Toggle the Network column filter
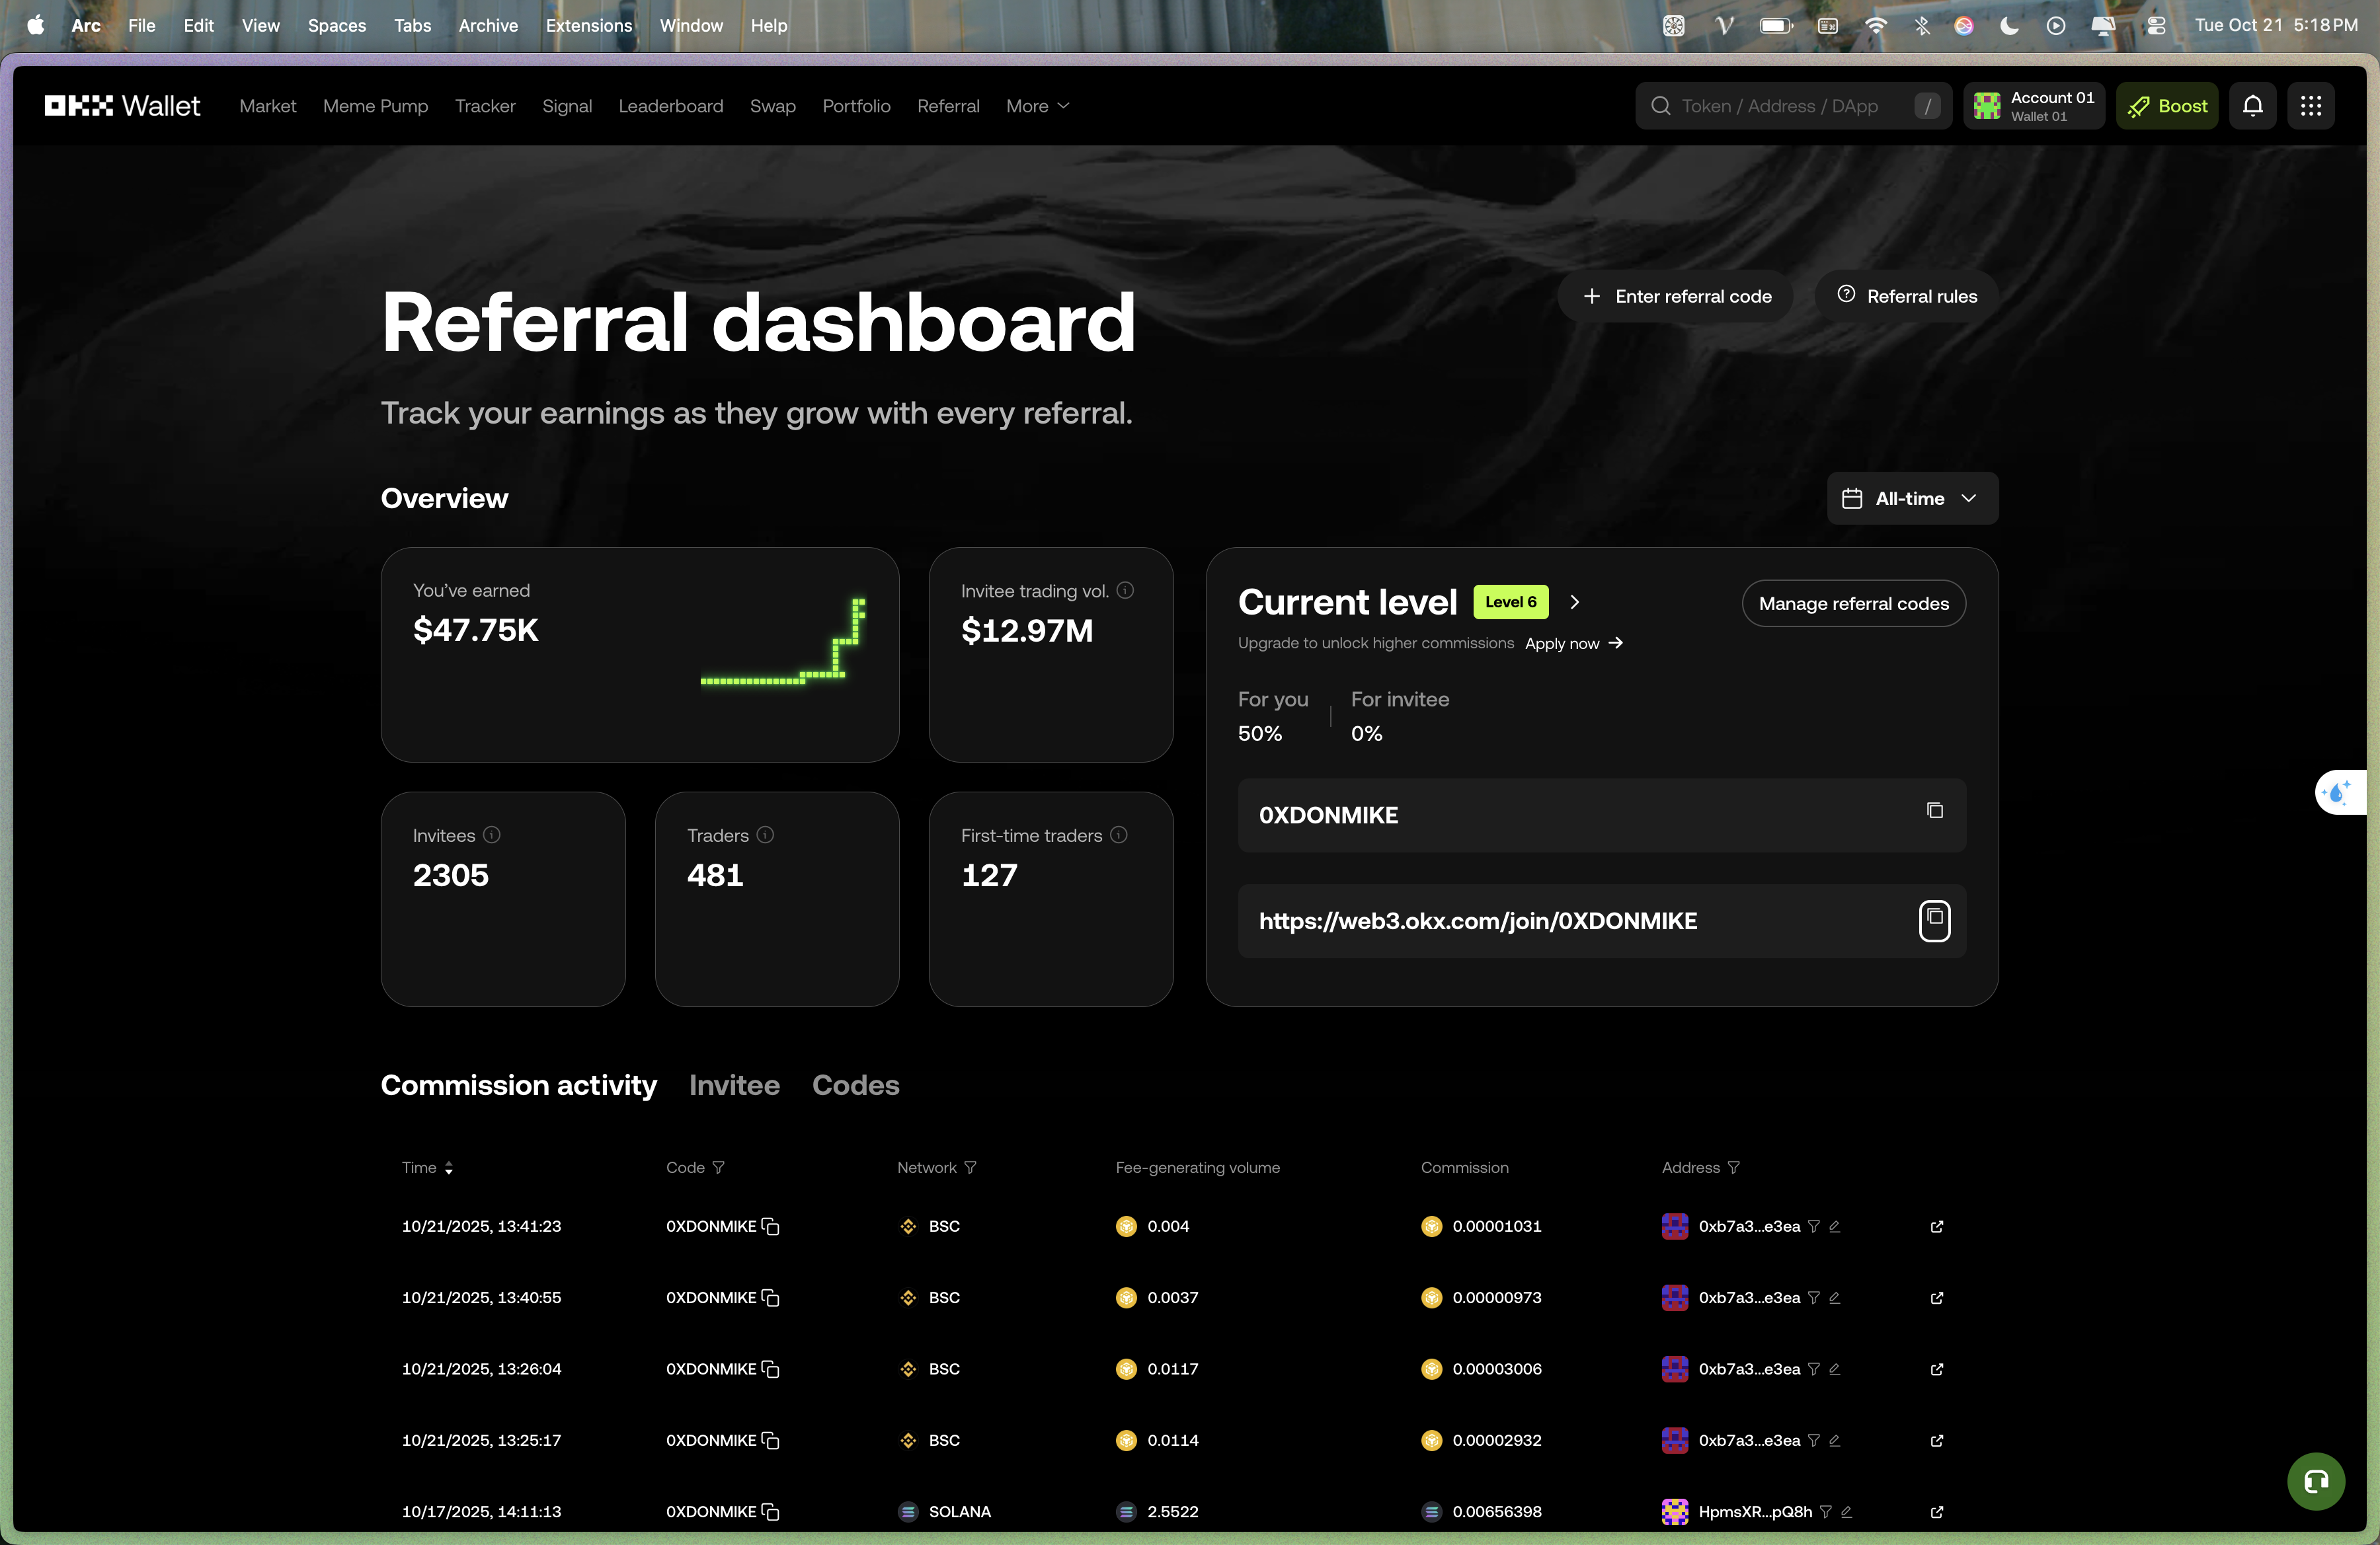 [970, 1167]
